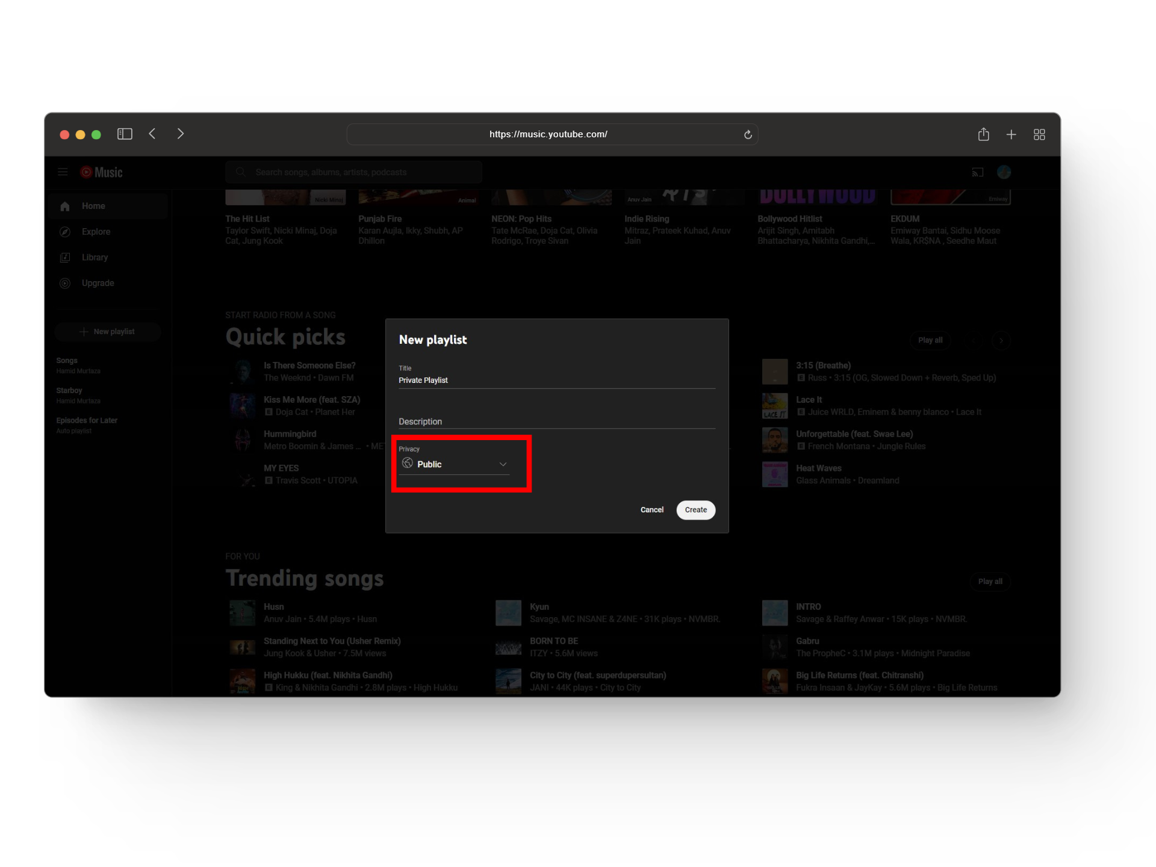Click the address bar URL
This screenshot has width=1156, height=867.
548,134
